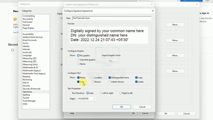The height and width of the screenshot is (120, 213).
Task: Select Units category
Action: pyautogui.click(x=25, y=104)
